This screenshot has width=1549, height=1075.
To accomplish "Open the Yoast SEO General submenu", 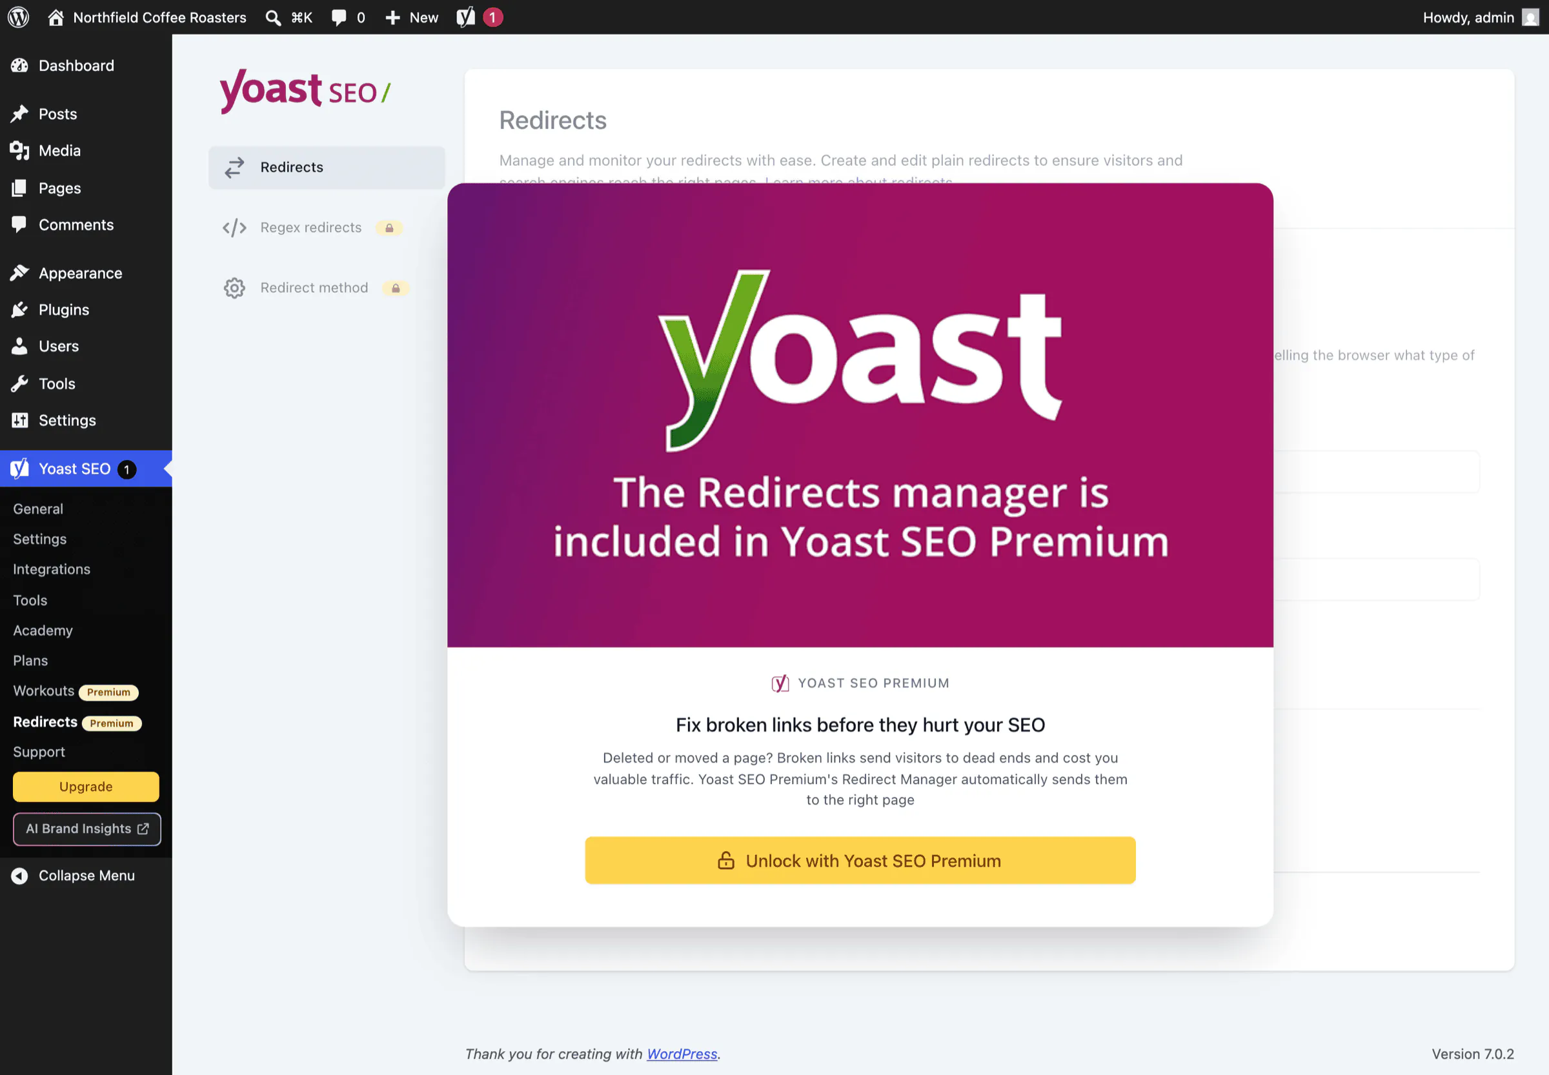I will pos(37,508).
